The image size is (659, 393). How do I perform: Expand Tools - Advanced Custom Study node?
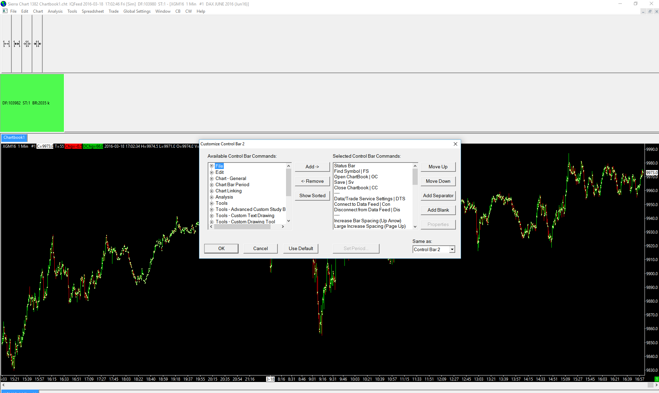click(x=212, y=209)
